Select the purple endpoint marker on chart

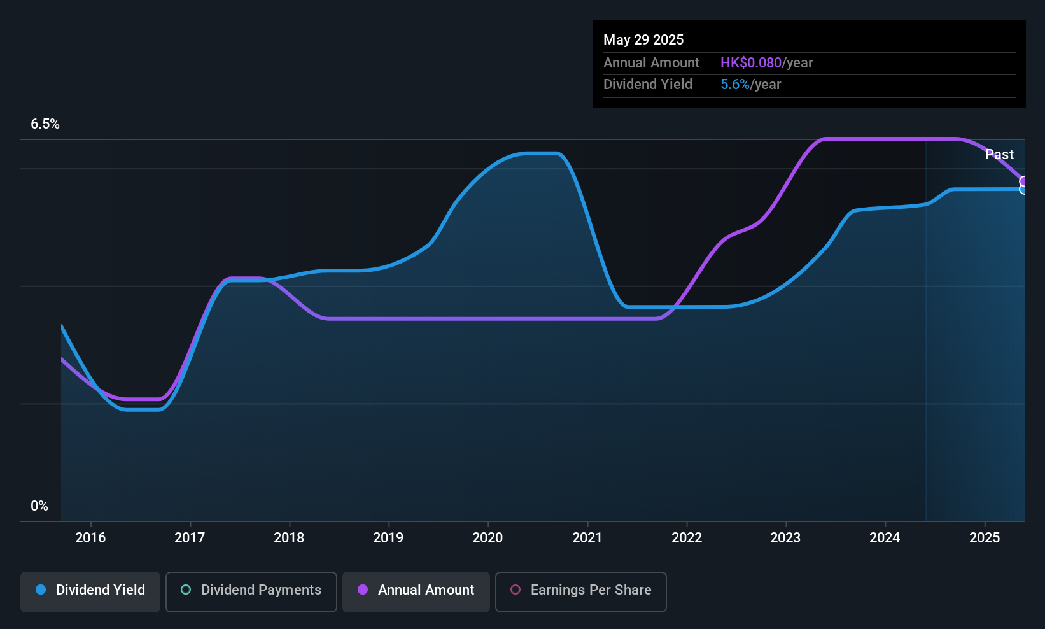coord(1023,181)
